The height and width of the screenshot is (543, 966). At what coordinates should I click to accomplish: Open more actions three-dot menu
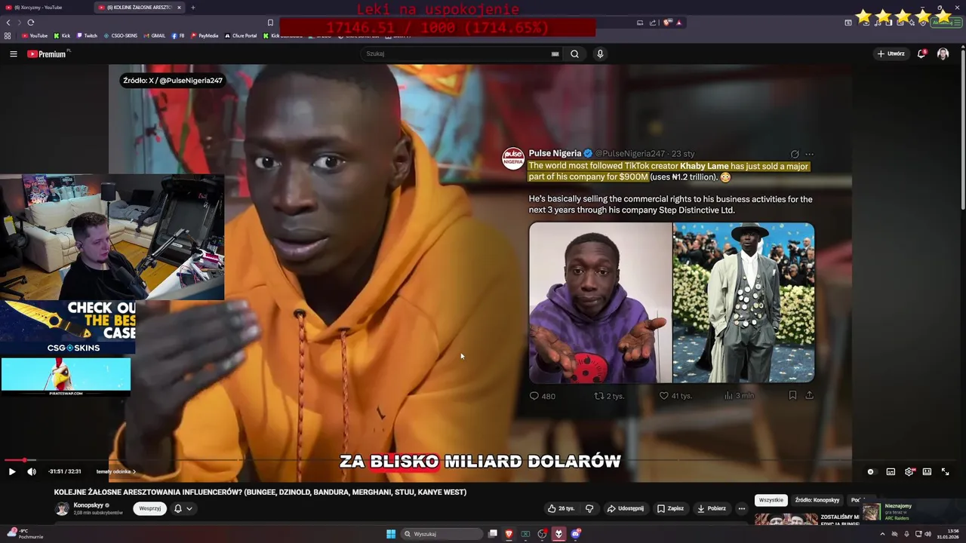(741, 508)
